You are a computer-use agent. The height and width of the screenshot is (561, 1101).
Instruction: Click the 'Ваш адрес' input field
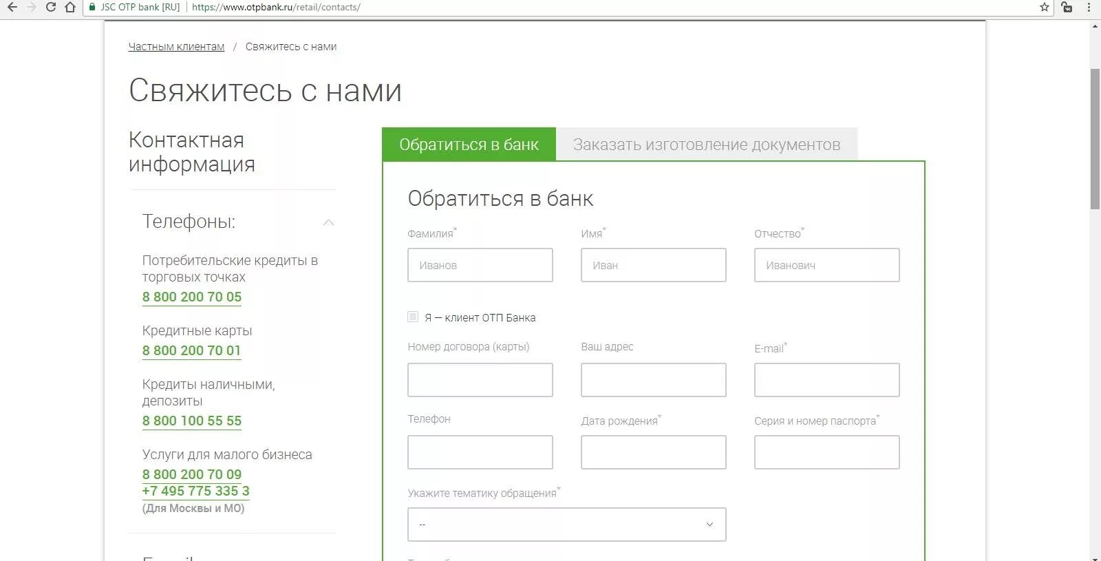654,380
